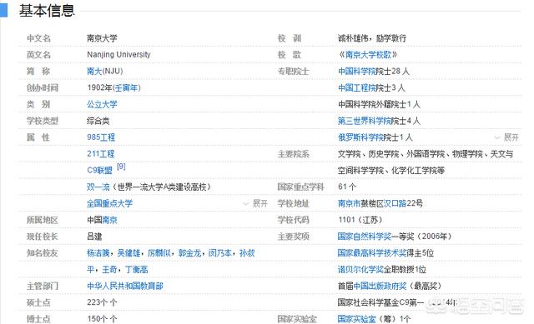This screenshot has width=534, height=324.
Task: Follow the 公立大学 link
Action: pyautogui.click(x=102, y=104)
